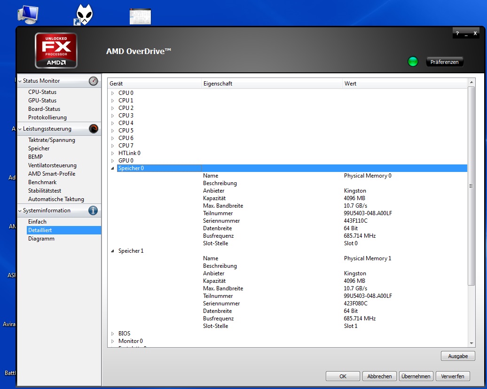Screen dimensions: 487x389
Task: Open Board-Status page
Action: pyautogui.click(x=44, y=109)
